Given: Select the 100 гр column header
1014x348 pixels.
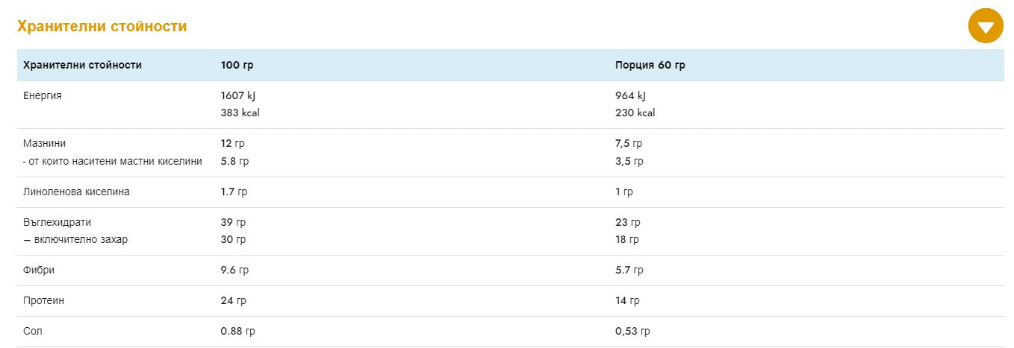Looking at the screenshot, I should 237,65.
